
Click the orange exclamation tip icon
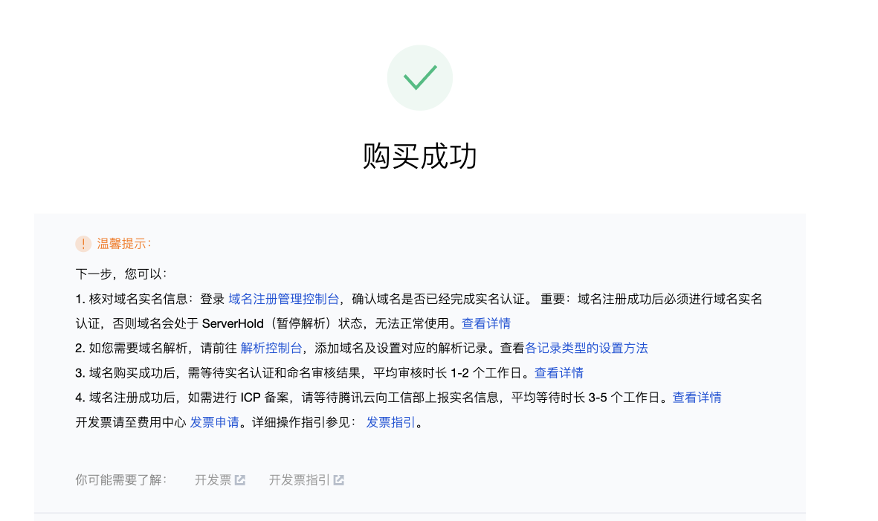click(x=83, y=244)
